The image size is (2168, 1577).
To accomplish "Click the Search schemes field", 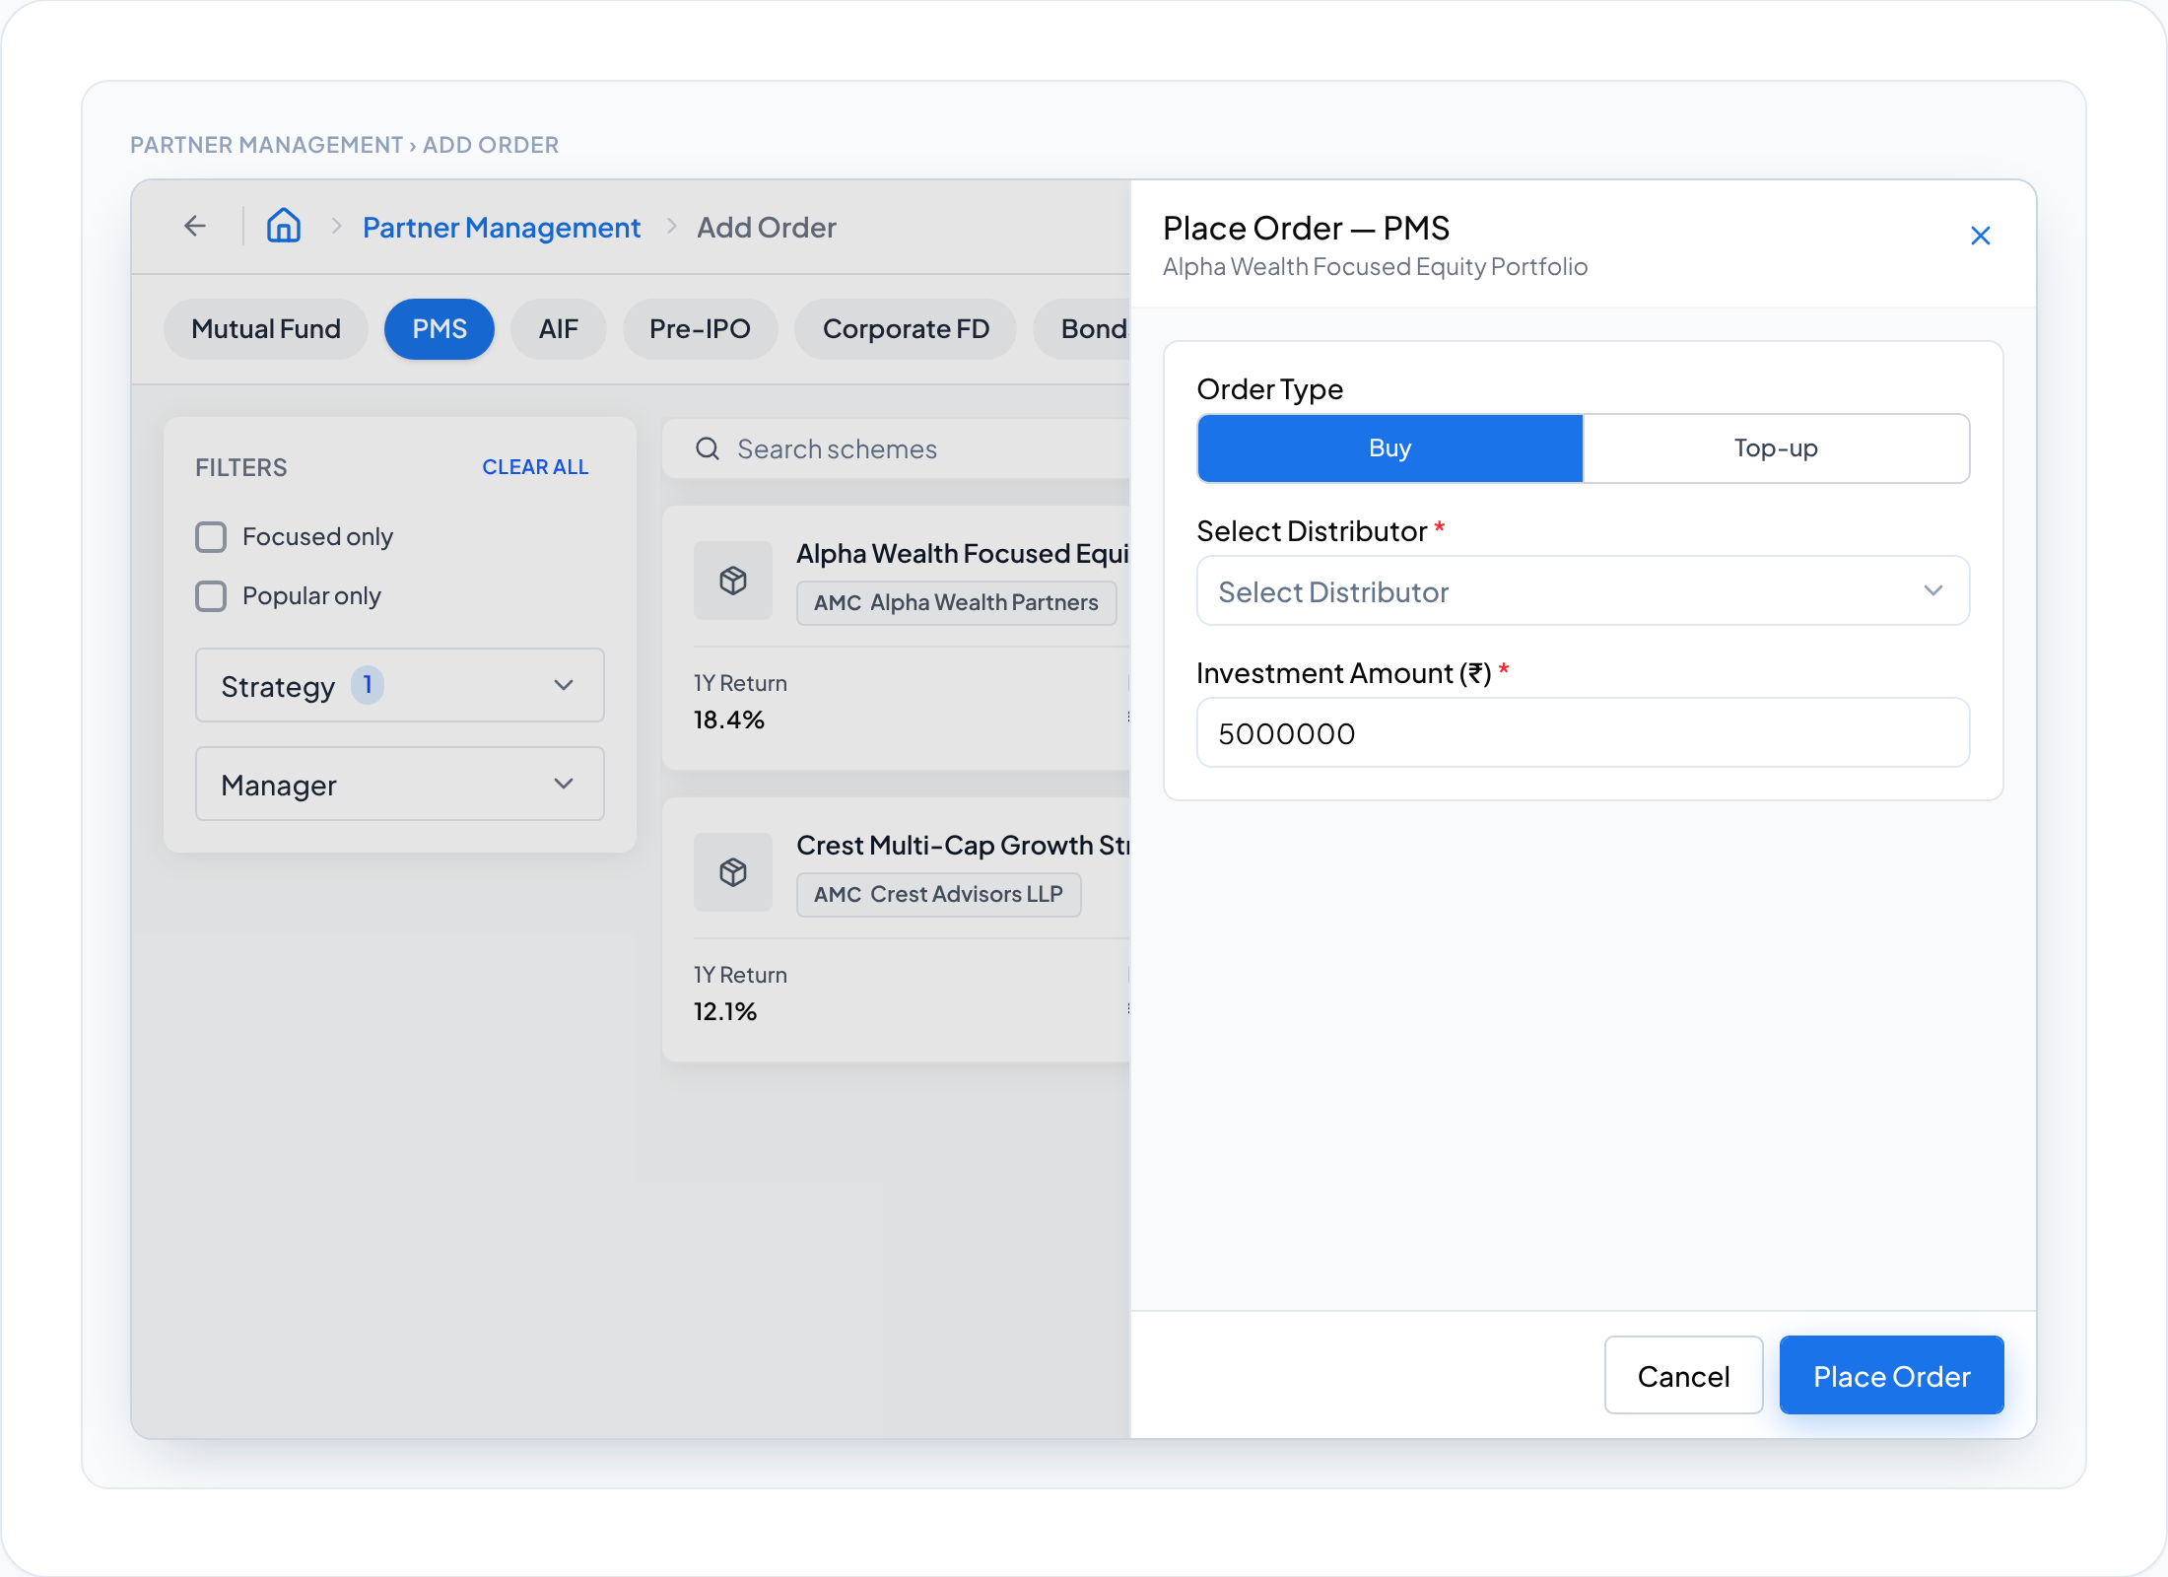I will pyautogui.click(x=898, y=449).
